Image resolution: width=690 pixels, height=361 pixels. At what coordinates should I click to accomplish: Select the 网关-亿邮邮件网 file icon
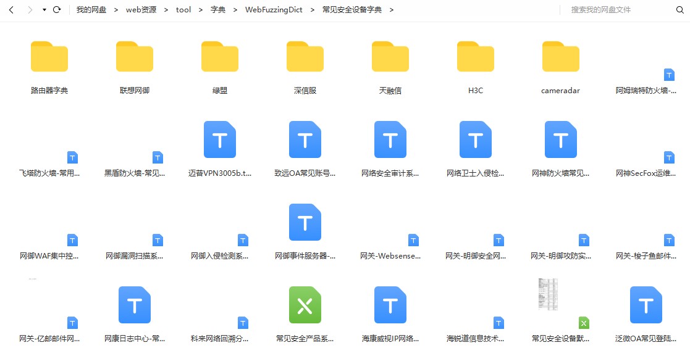[72, 323]
